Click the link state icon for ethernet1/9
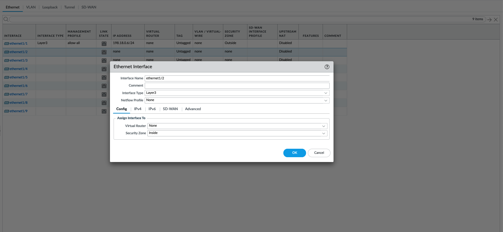 pos(104,111)
